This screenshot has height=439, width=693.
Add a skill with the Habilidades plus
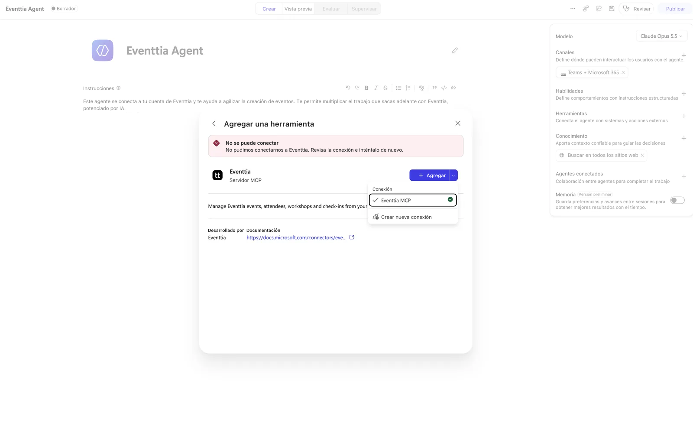coord(684,94)
